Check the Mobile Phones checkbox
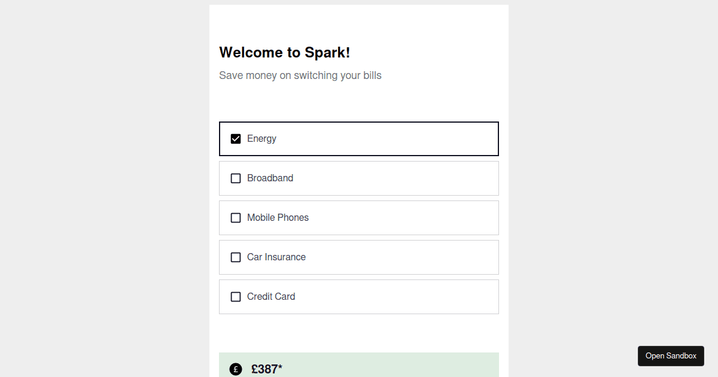718x377 pixels. tap(236, 217)
